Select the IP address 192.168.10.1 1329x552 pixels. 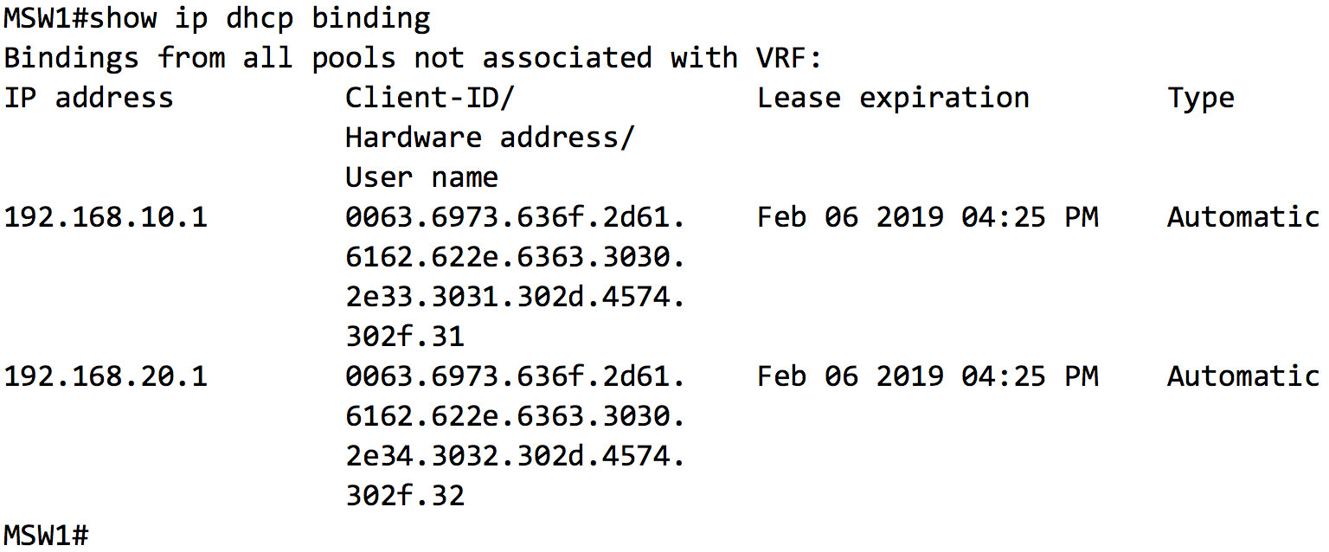[106, 217]
